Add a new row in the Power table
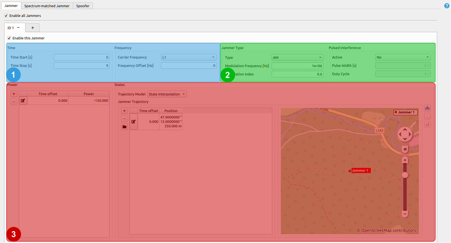 coord(14,94)
